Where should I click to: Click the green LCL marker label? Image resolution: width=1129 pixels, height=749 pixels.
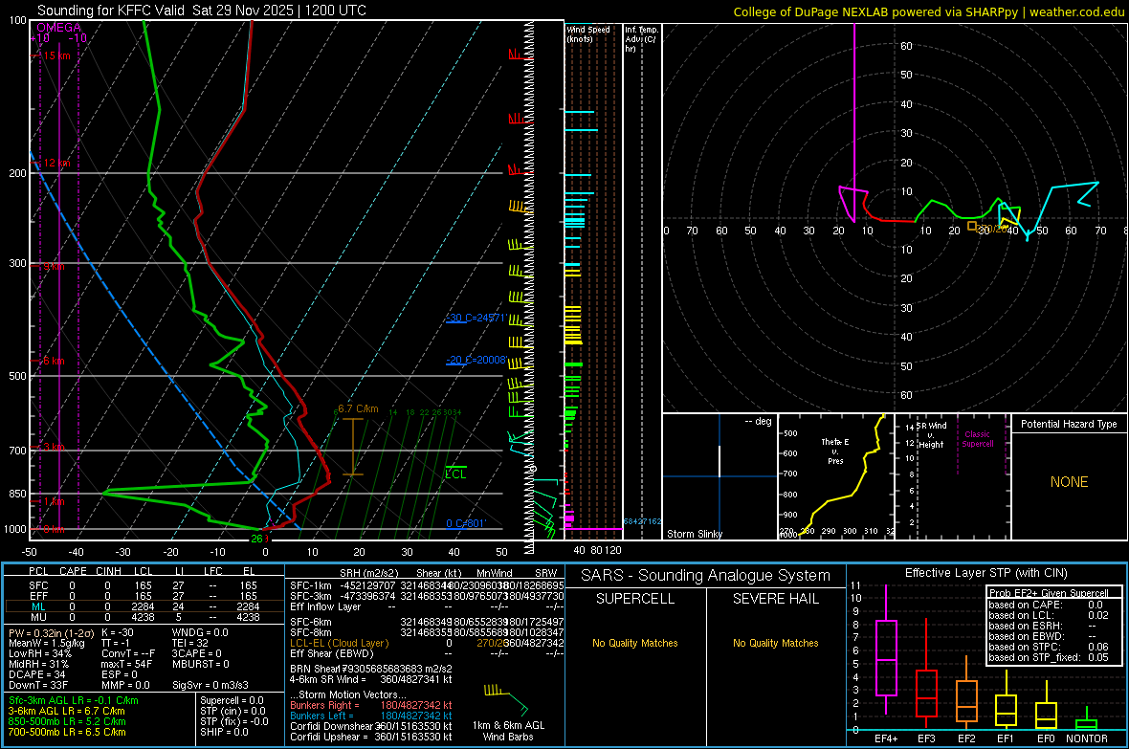pos(455,474)
